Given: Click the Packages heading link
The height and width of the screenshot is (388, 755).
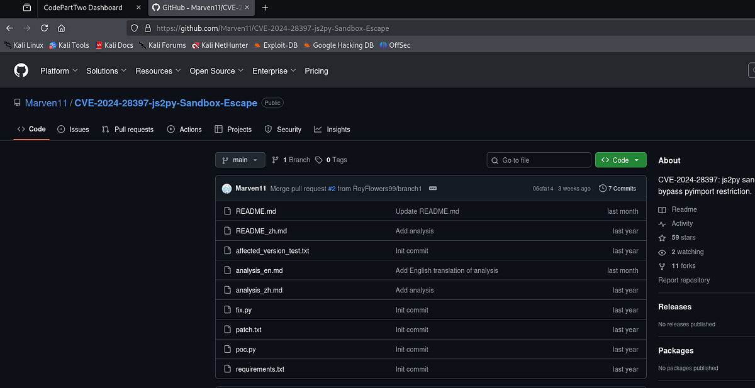Looking at the screenshot, I should tap(676, 350).
